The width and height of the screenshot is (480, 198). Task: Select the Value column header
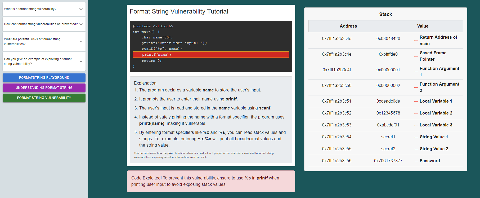pyautogui.click(x=423, y=26)
